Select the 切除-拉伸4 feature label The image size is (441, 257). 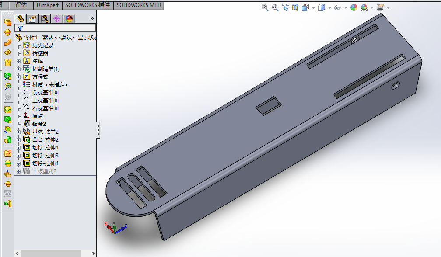(x=45, y=163)
